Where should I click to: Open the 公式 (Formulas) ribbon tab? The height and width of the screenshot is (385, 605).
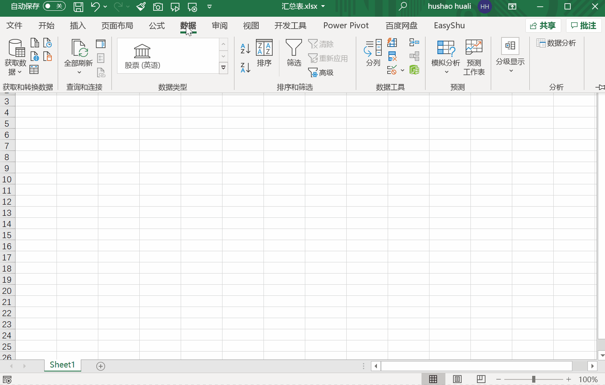[156, 25]
